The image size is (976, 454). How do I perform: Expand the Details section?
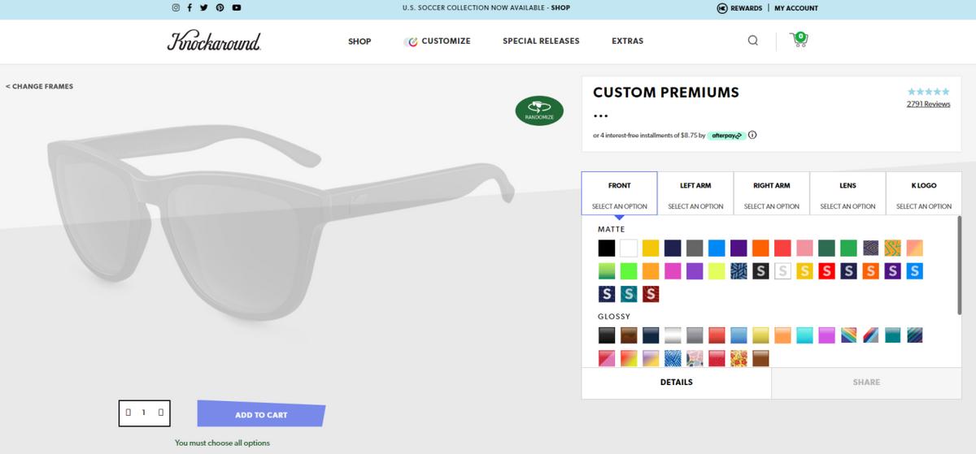[x=676, y=382]
